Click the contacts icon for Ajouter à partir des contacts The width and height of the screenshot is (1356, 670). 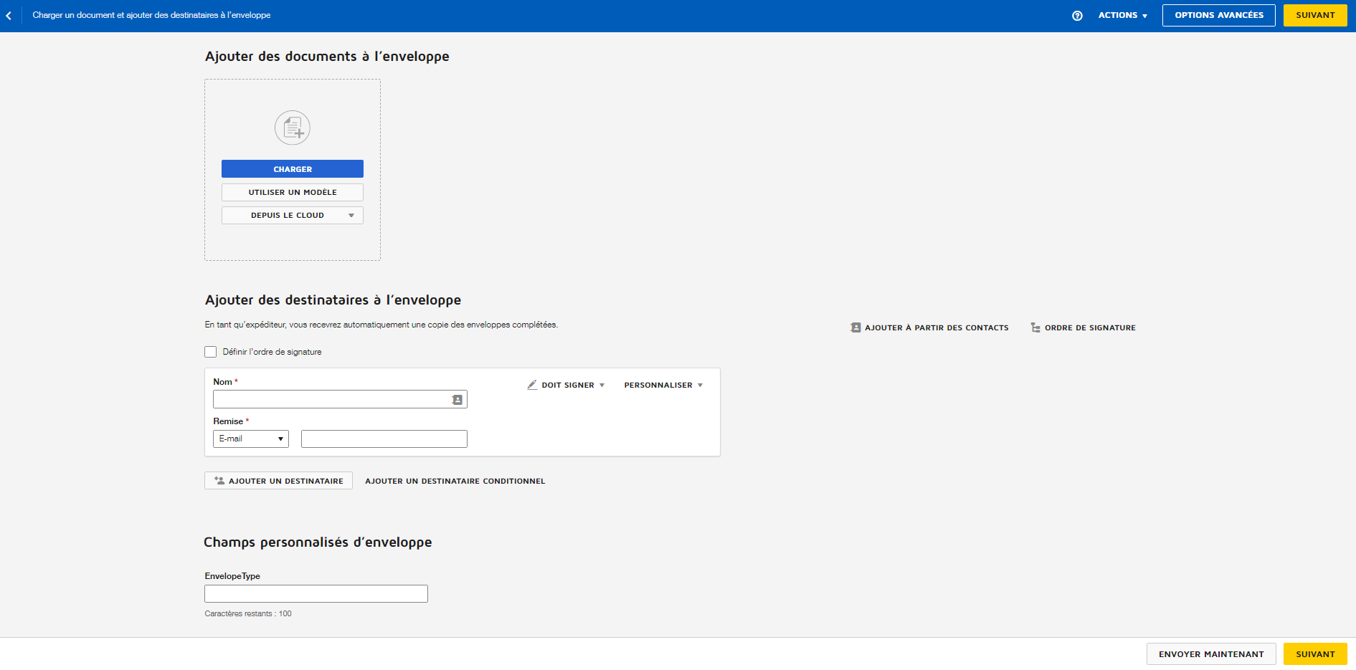click(855, 327)
